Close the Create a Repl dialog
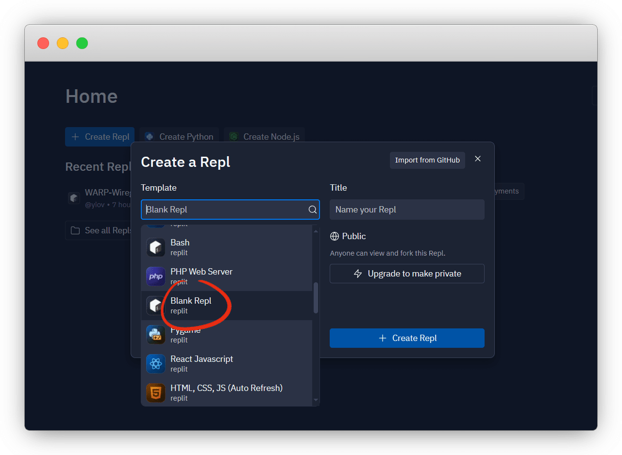 (x=478, y=159)
